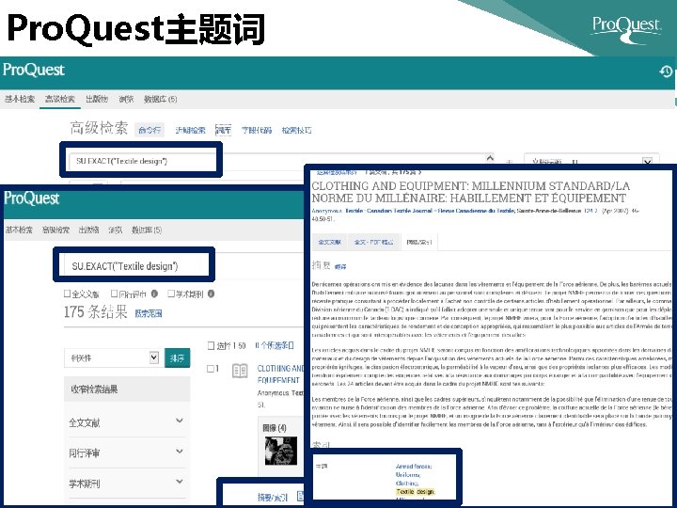Tick the checkbox for result 1
Image resolution: width=677 pixels, height=508 pixels.
pos(211,369)
